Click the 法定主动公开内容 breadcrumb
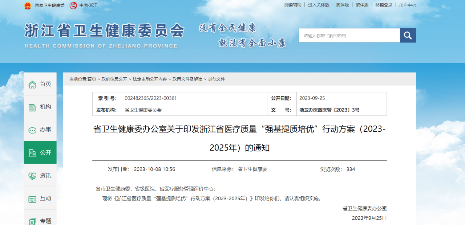The image size is (465, 225). tap(150, 79)
